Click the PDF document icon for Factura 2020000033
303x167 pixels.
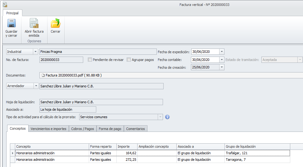coord(43,75)
